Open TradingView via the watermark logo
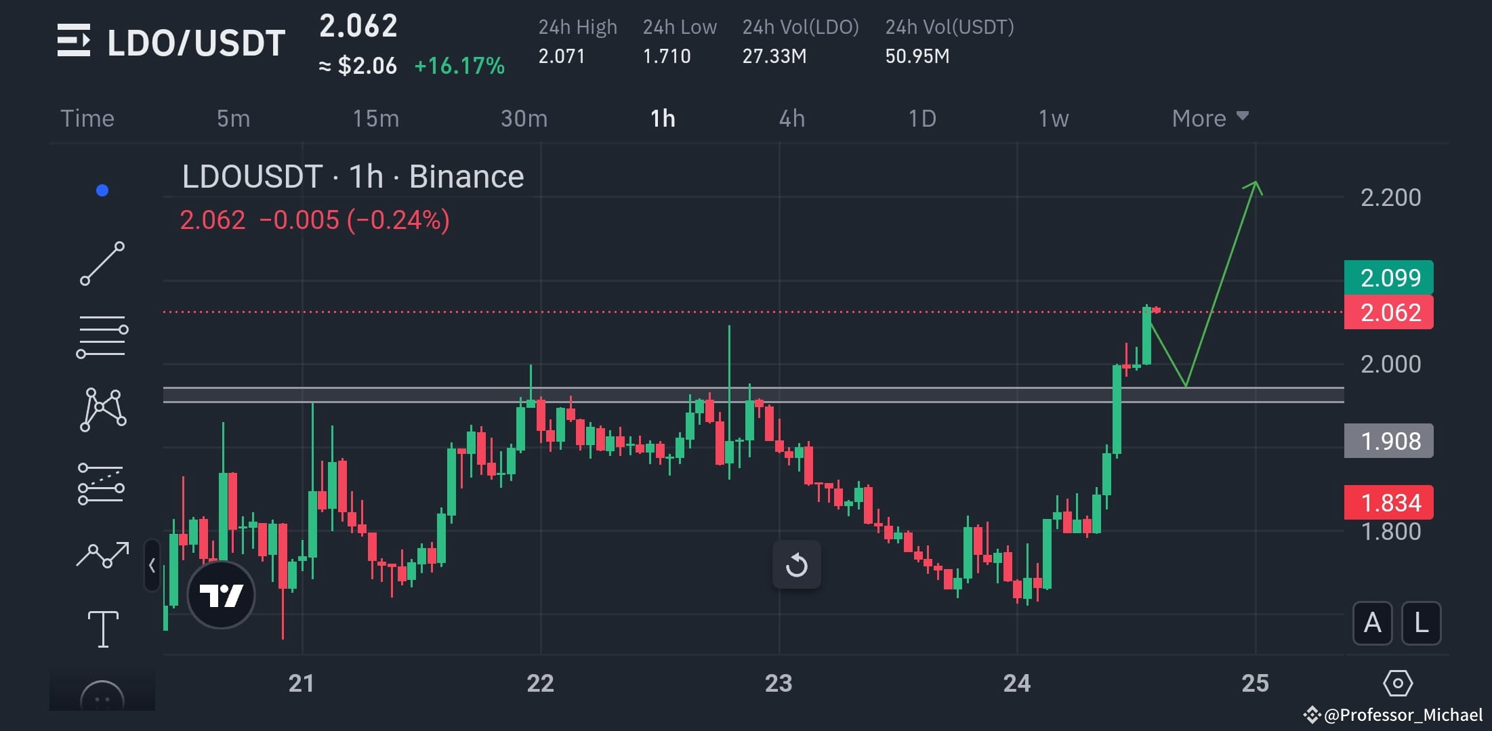 [x=220, y=595]
